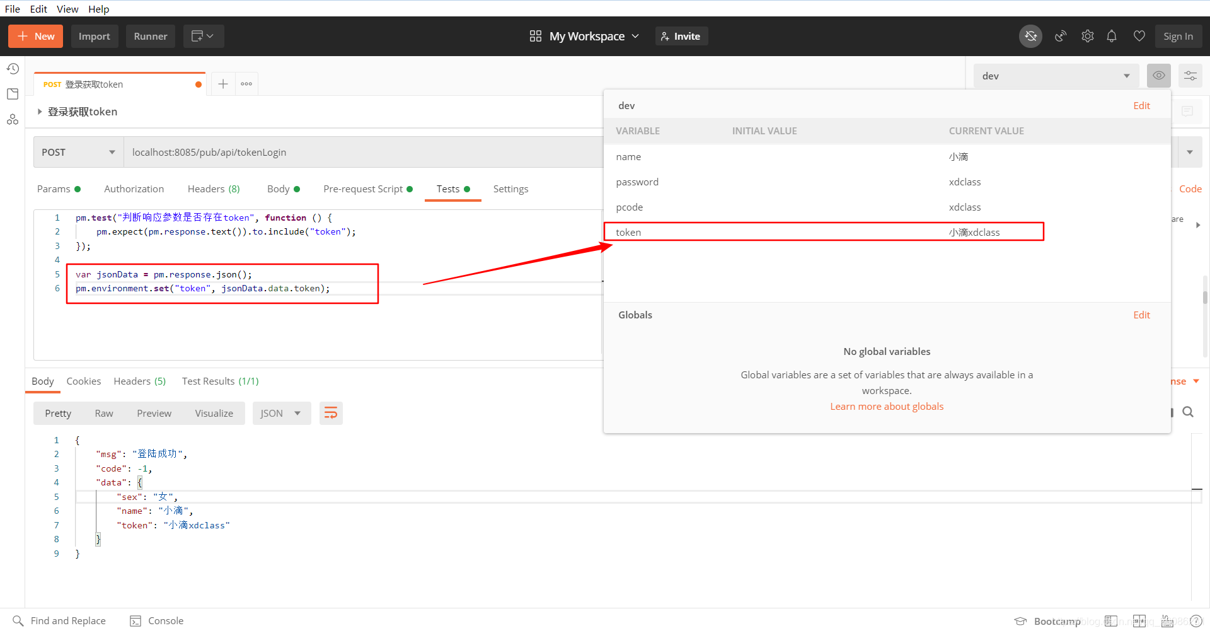Click the comments icon beside request name
This screenshot has height=633, width=1210.
click(x=1187, y=112)
